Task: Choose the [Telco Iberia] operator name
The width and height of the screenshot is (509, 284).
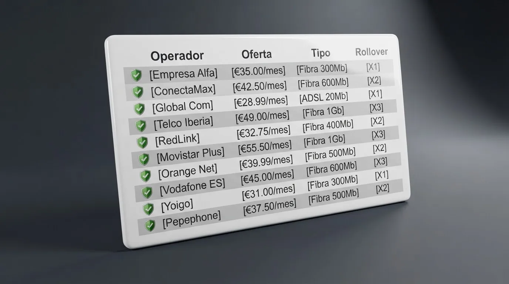Action: pos(183,123)
